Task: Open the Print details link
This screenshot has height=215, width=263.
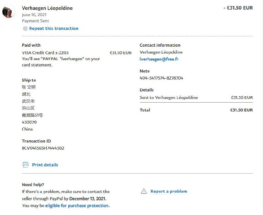Action: click(45, 165)
